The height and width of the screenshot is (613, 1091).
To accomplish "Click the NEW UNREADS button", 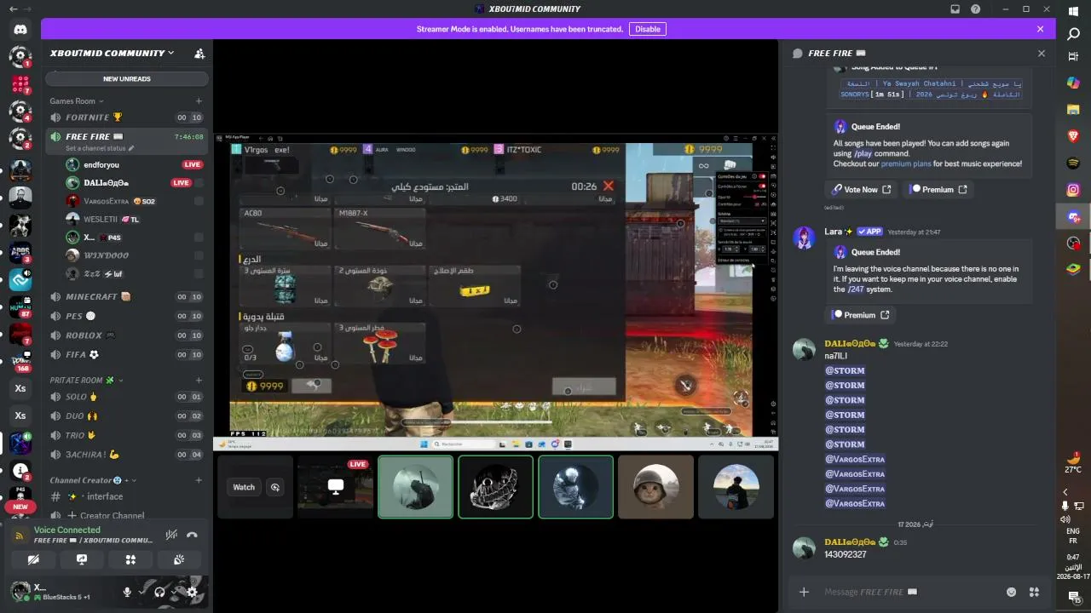I will [127, 79].
